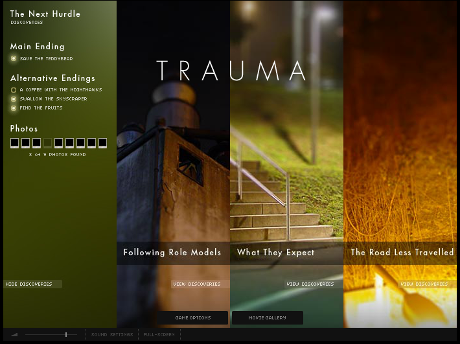Switch to Full-Screen mode
Screen dimensions: 460x344
158,335
